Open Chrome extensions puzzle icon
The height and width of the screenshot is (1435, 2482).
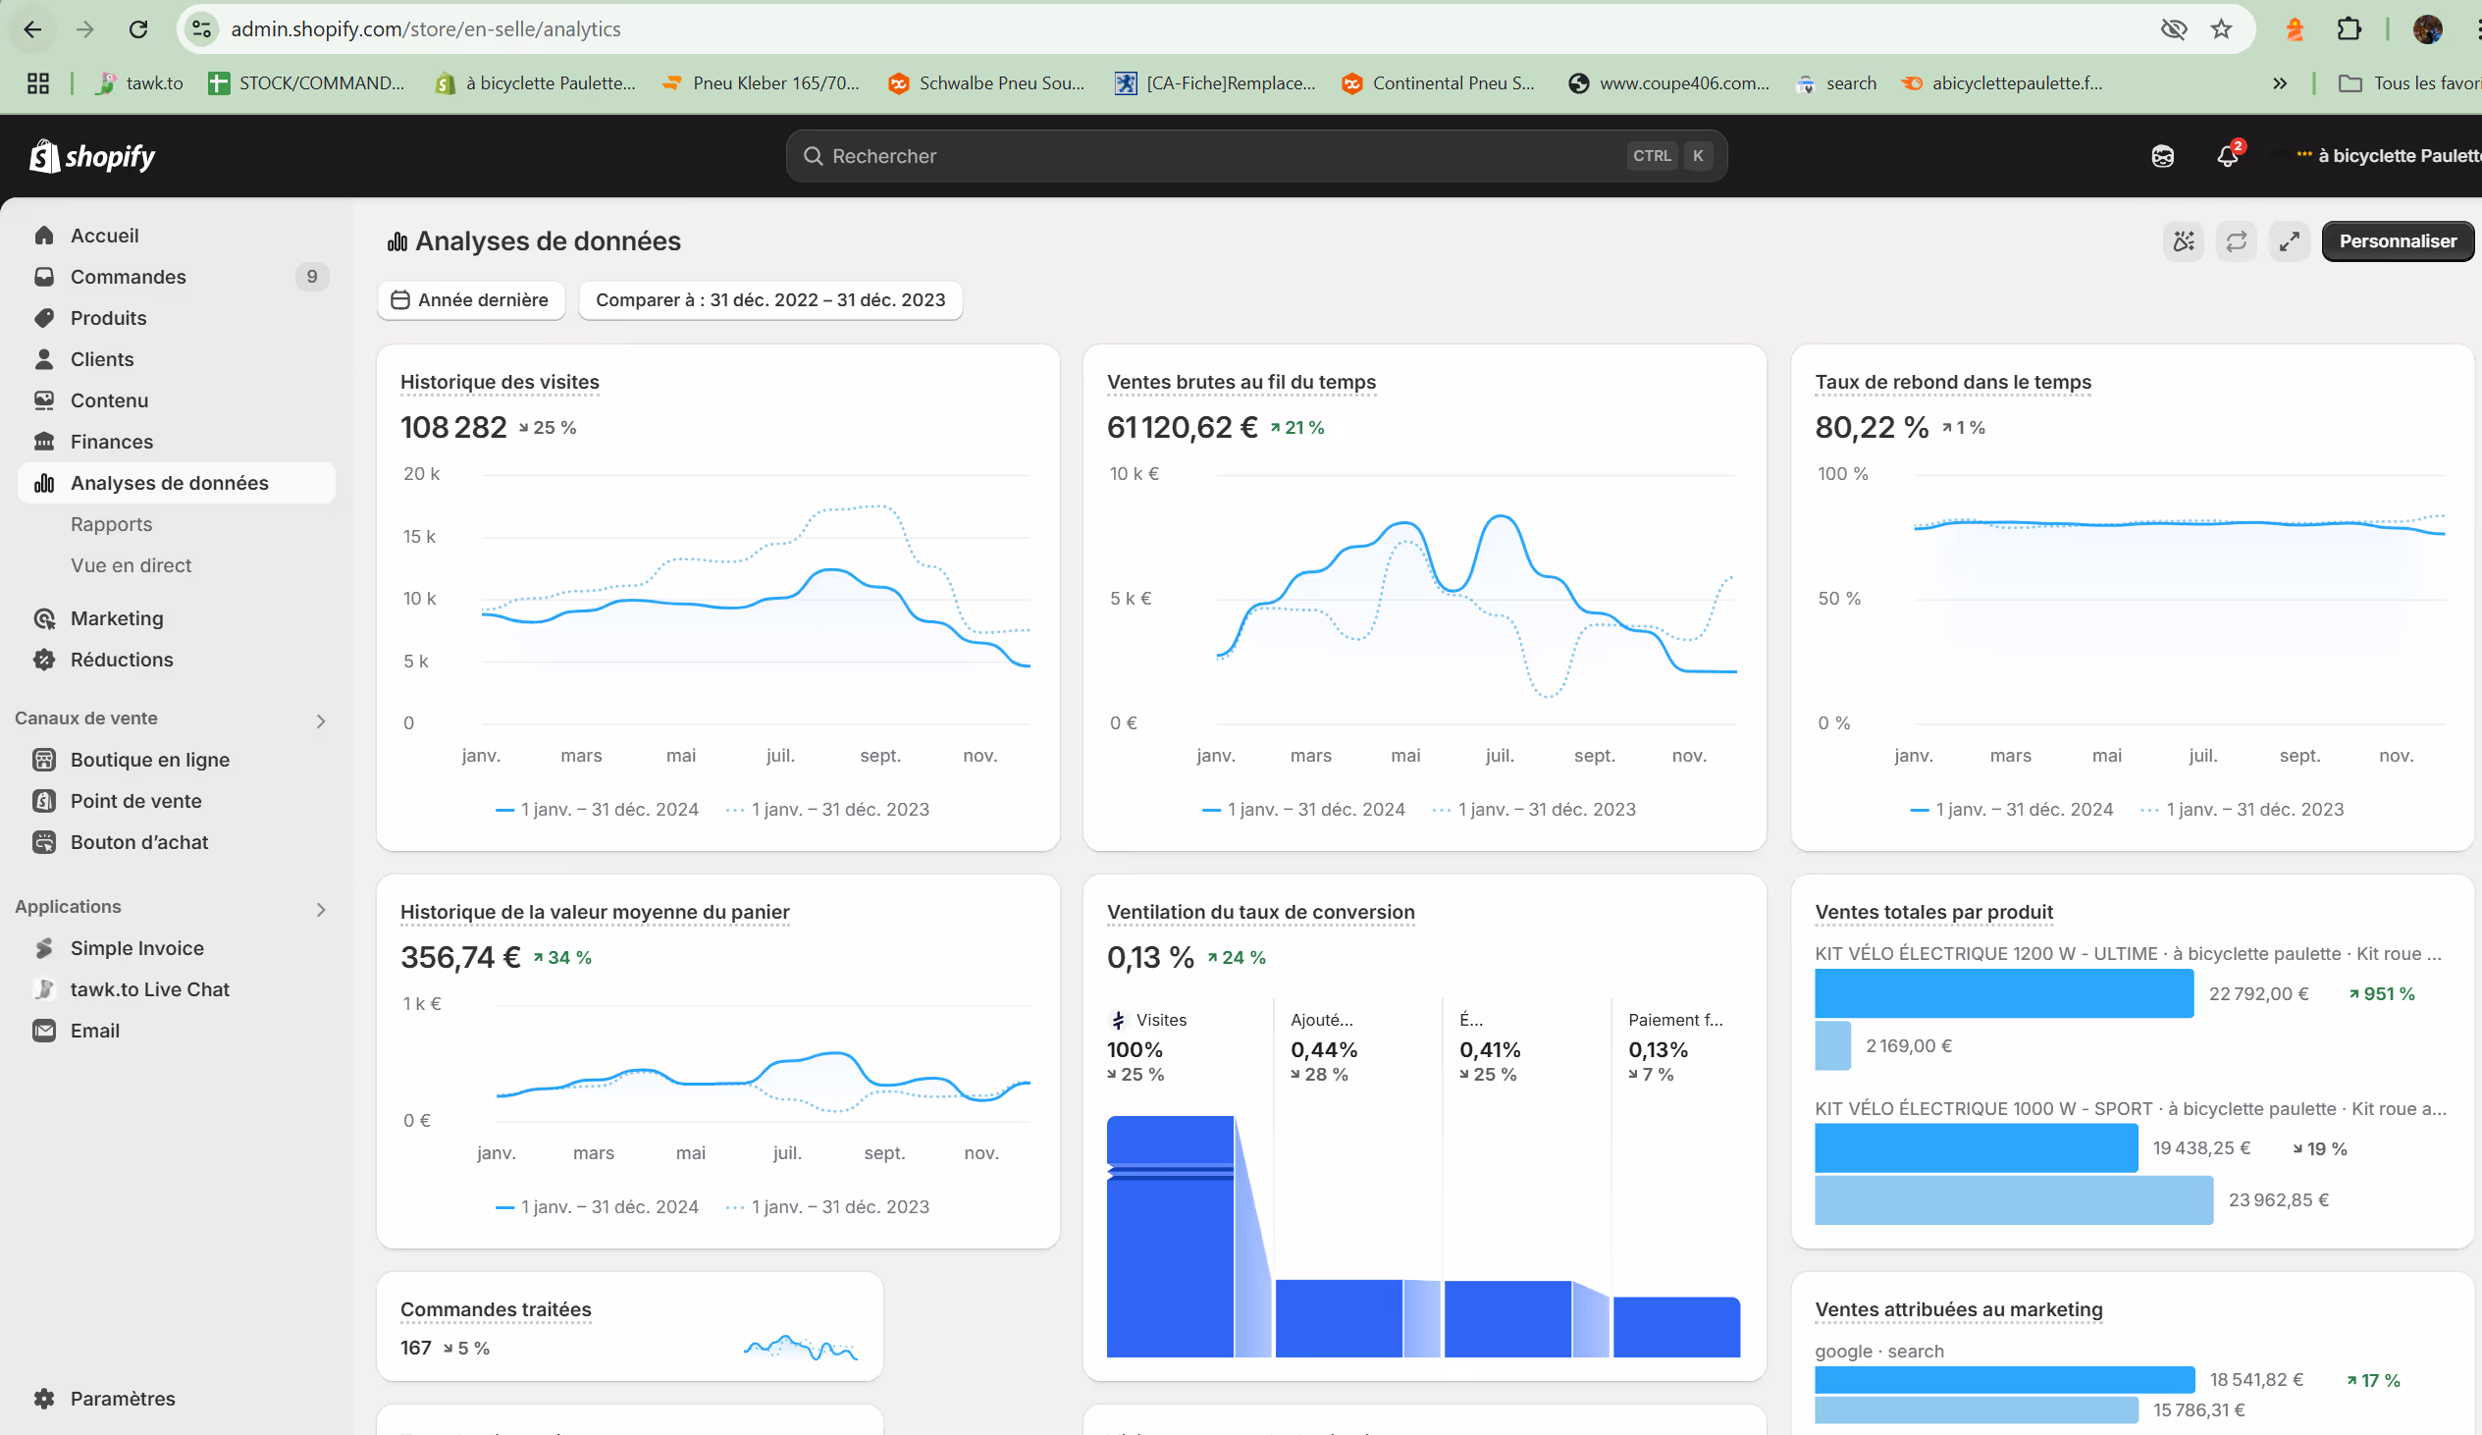click(x=2349, y=29)
